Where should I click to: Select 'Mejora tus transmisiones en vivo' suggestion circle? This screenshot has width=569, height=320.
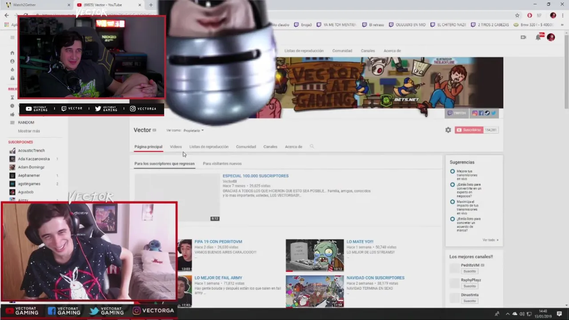453,171
